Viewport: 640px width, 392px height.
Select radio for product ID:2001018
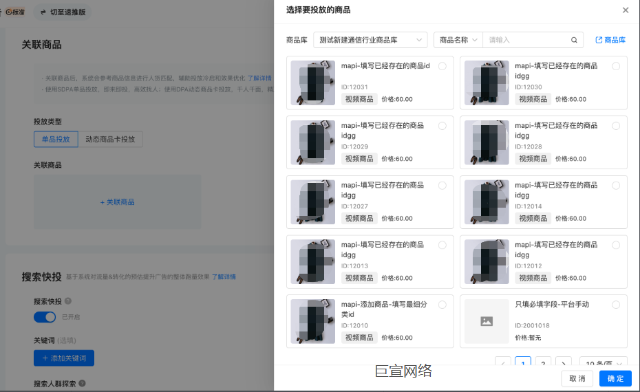(616, 304)
